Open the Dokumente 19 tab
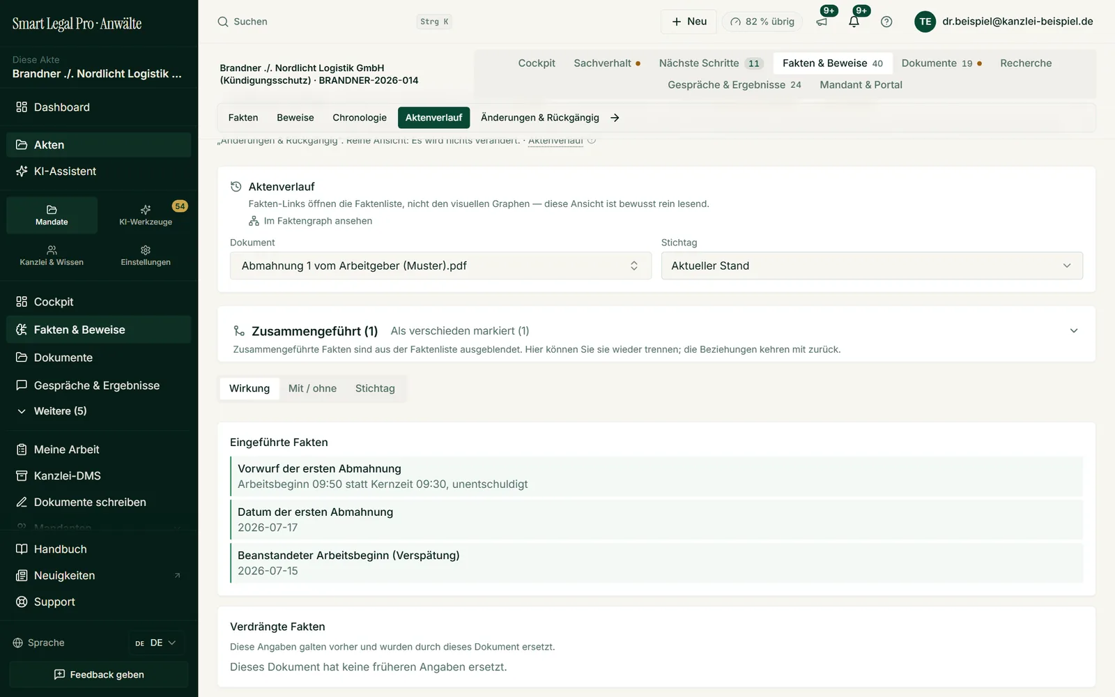Screen dimensions: 1115x697 941,63
